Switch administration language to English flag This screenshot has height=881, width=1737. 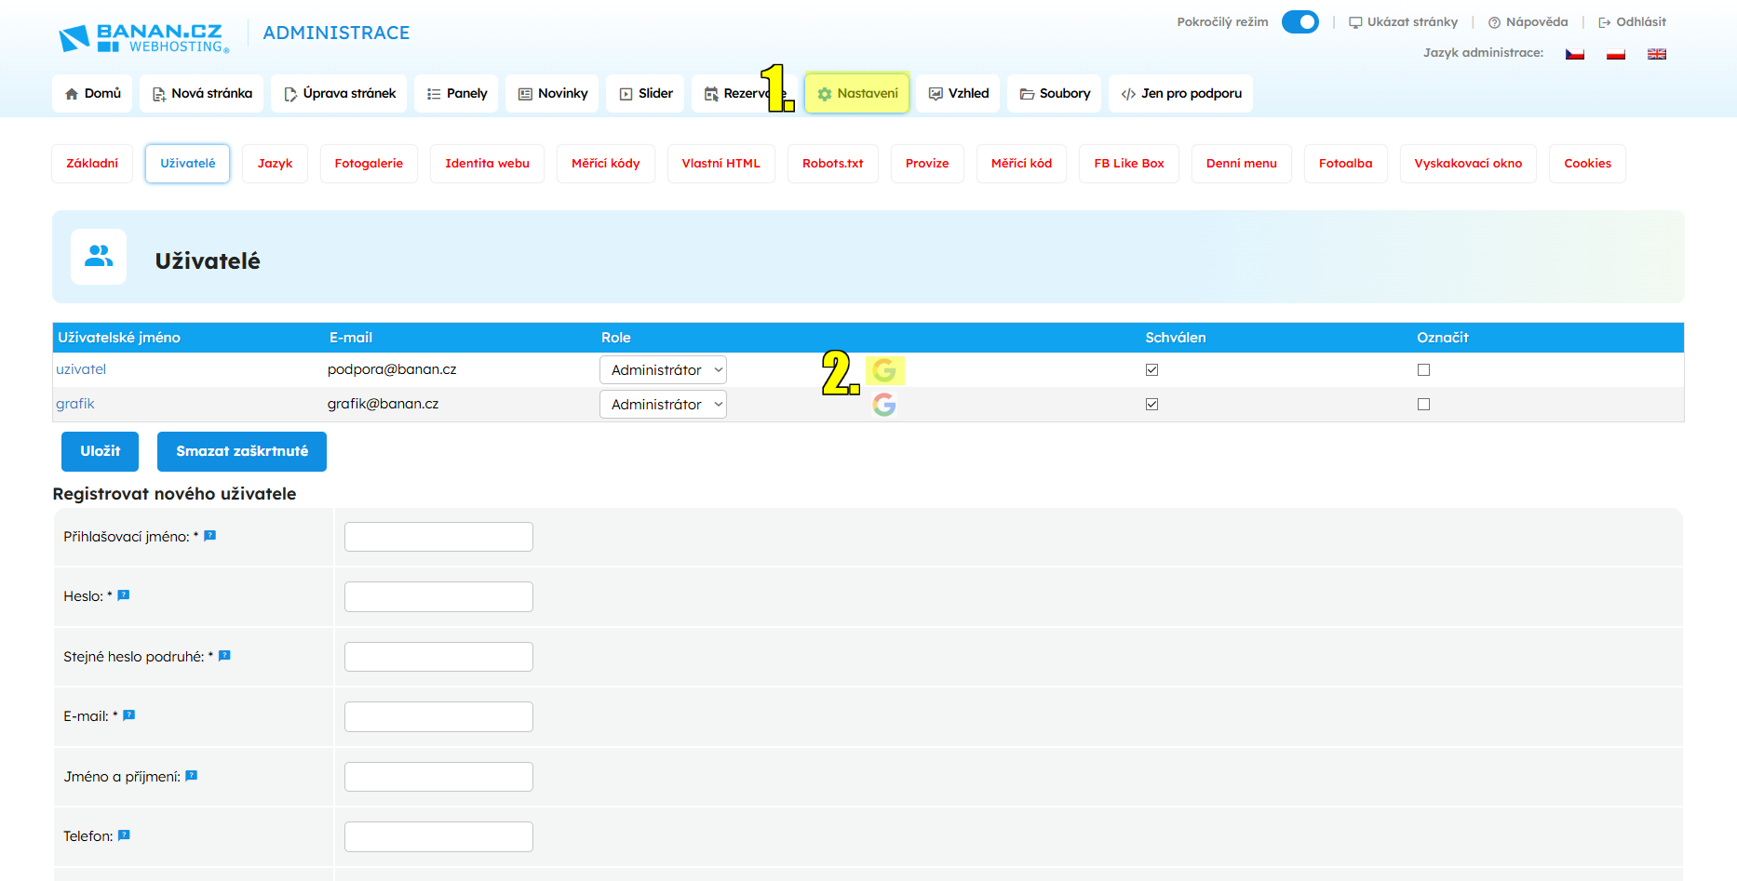click(x=1657, y=54)
